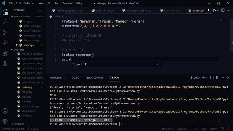Open editor More Actions ellipsis
The image size is (233, 131).
pyautogui.click(x=228, y=10)
